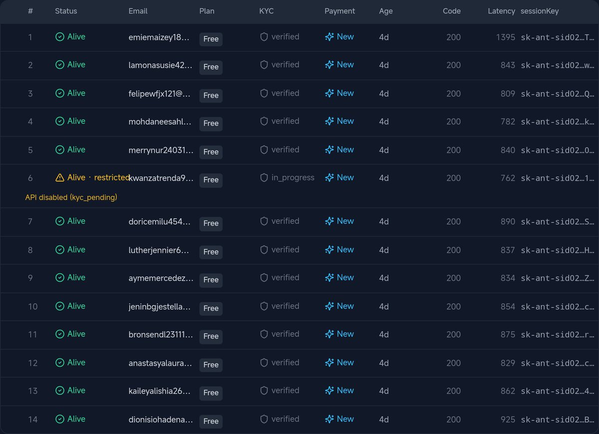
Task: Click the 'in_progress' KYC text in row 6
Action: [293, 178]
